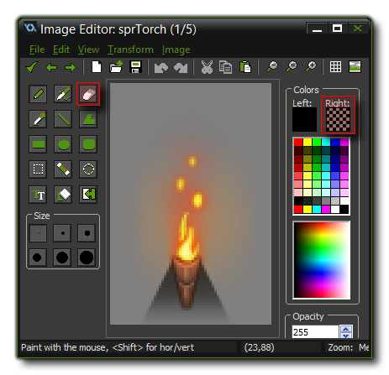The image size is (389, 375).
Task: Open the View menu
Action: (x=88, y=49)
